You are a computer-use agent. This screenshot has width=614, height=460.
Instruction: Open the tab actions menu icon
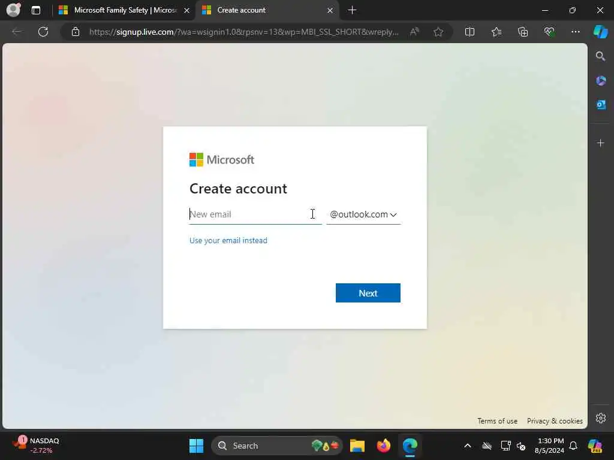(36, 10)
